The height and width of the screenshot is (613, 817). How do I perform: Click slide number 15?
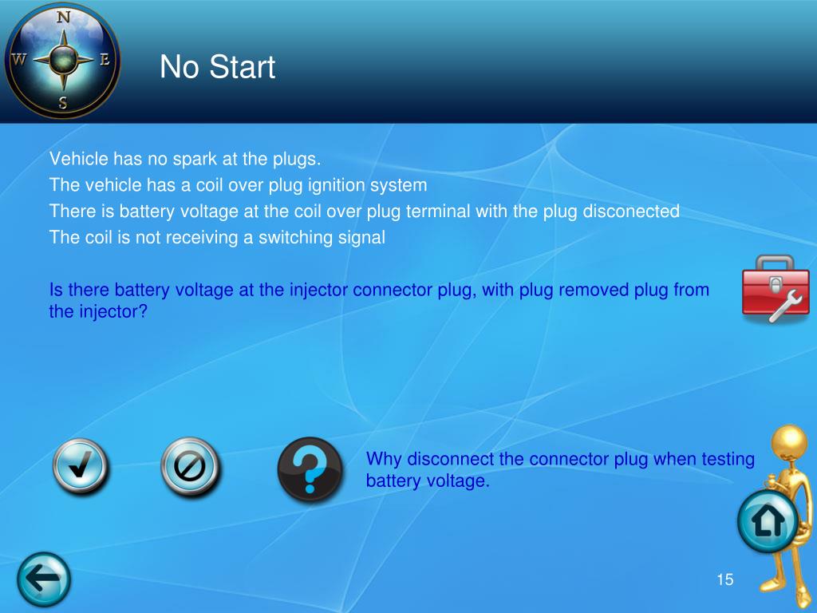(724, 579)
